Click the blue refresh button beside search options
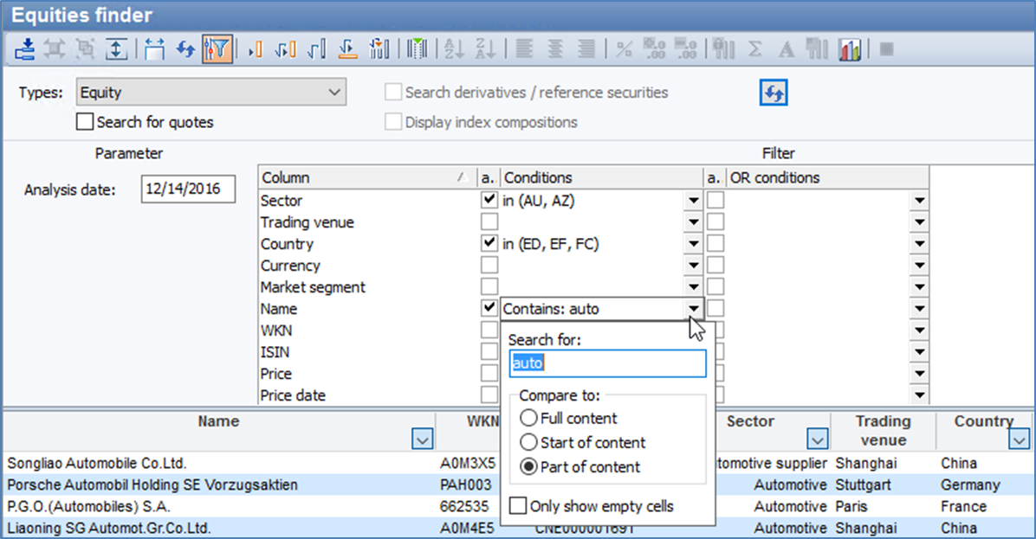Image resolution: width=1036 pixels, height=539 pixels. pos(774,93)
